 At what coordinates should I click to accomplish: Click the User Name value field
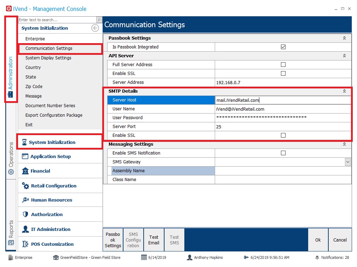click(x=283, y=109)
